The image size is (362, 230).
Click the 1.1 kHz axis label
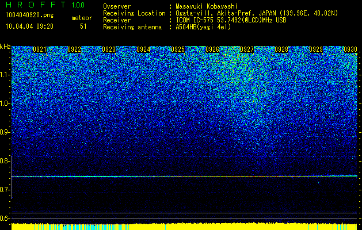point(5,75)
